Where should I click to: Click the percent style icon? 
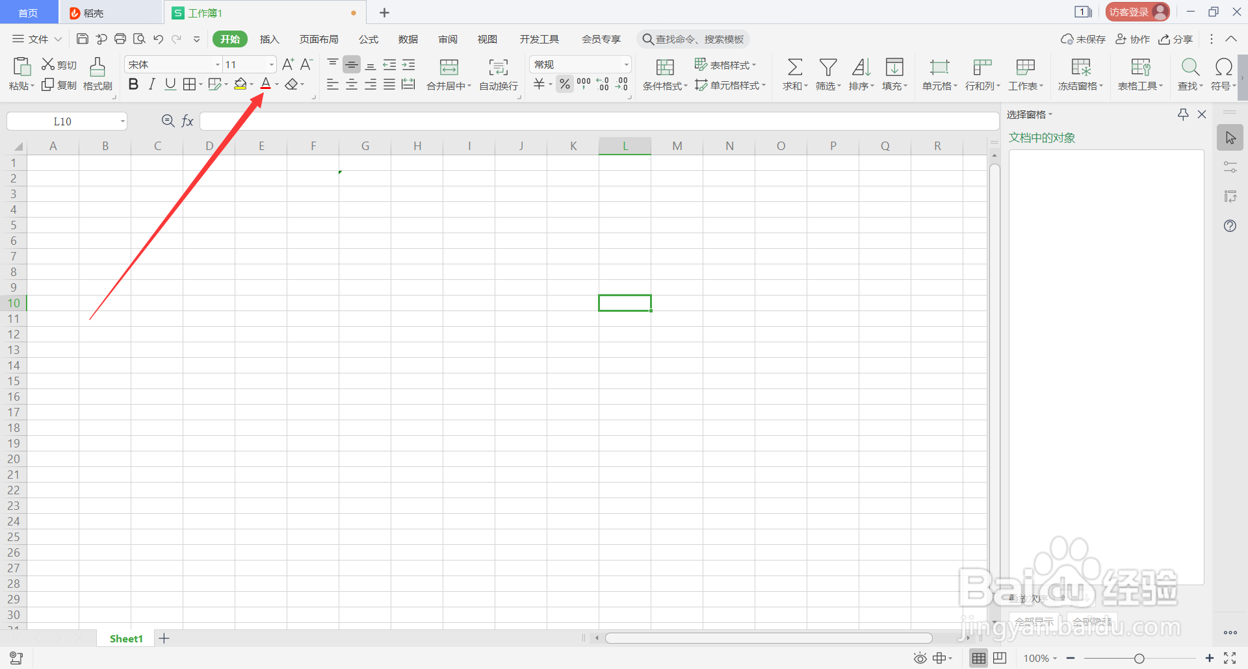click(x=565, y=84)
